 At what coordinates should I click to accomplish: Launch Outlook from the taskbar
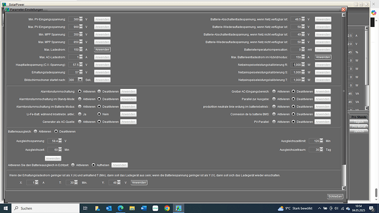(x=109, y=208)
